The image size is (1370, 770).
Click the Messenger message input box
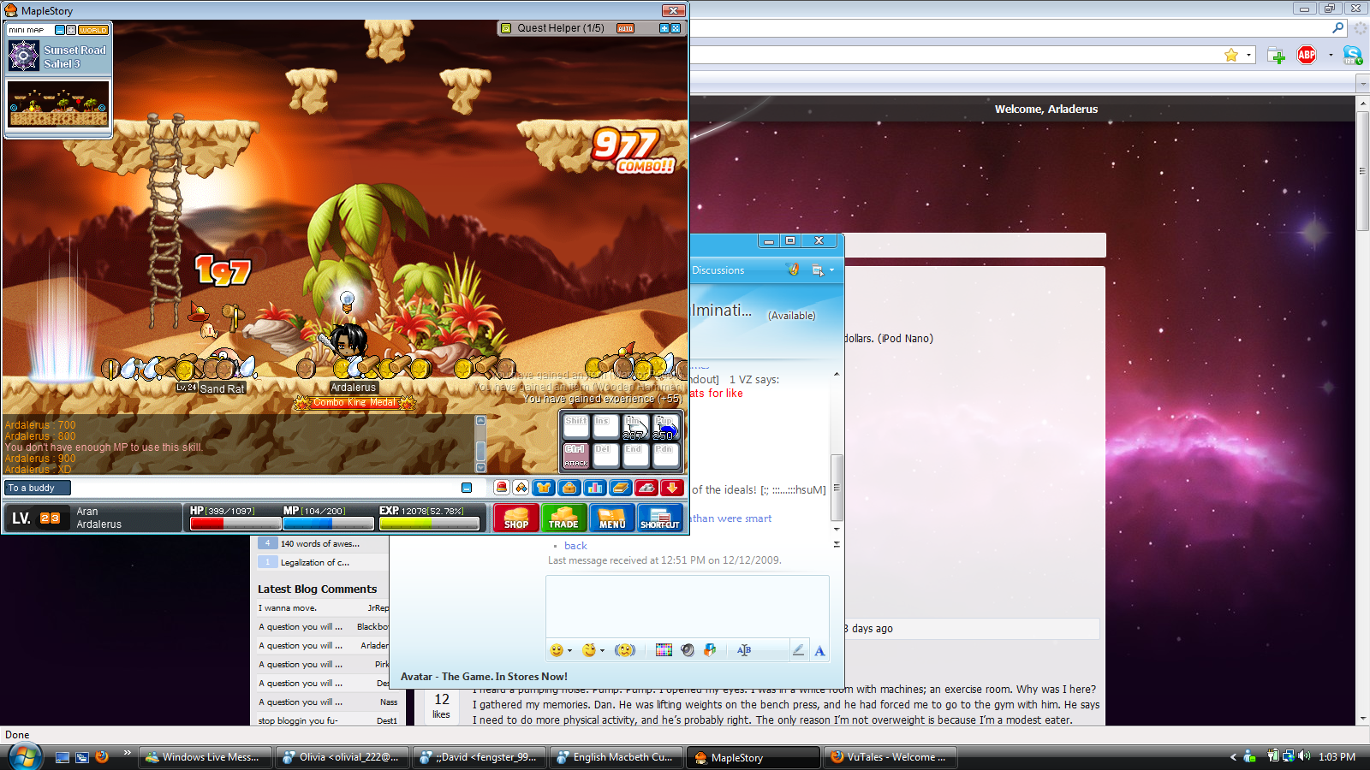(688, 606)
